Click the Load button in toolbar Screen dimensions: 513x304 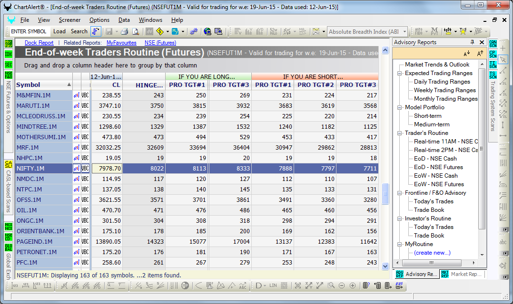click(x=59, y=31)
